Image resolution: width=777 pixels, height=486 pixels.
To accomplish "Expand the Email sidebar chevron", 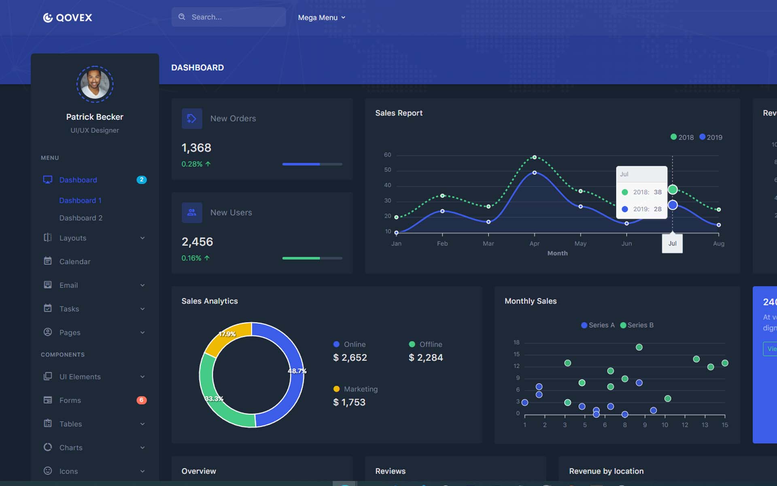I will (x=142, y=285).
